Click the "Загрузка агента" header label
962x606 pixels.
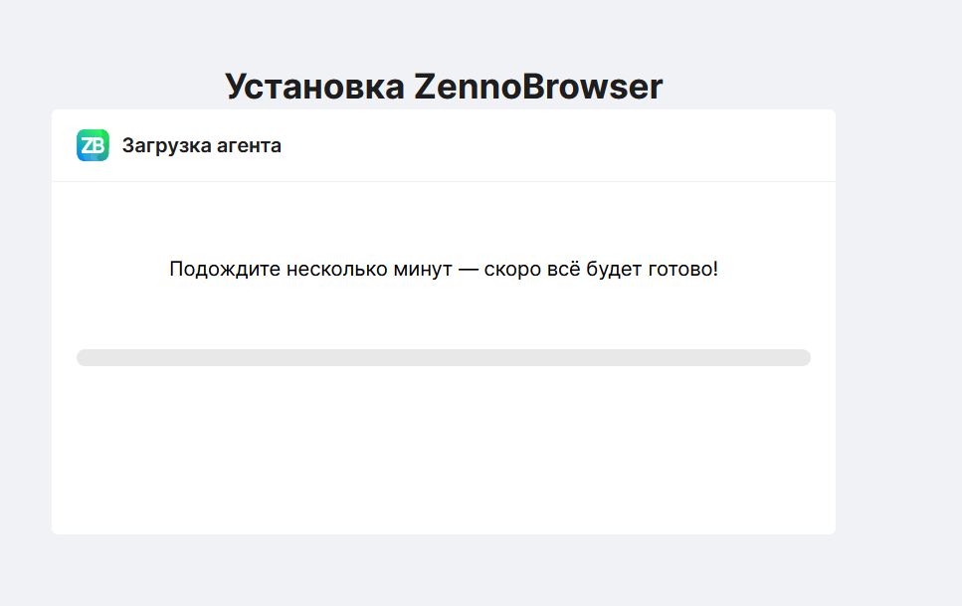click(x=201, y=146)
